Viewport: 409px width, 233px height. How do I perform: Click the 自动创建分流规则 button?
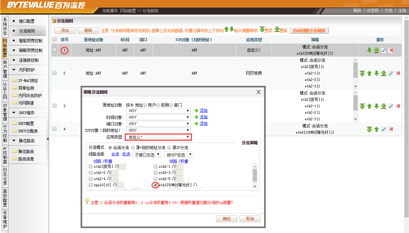click(x=309, y=31)
